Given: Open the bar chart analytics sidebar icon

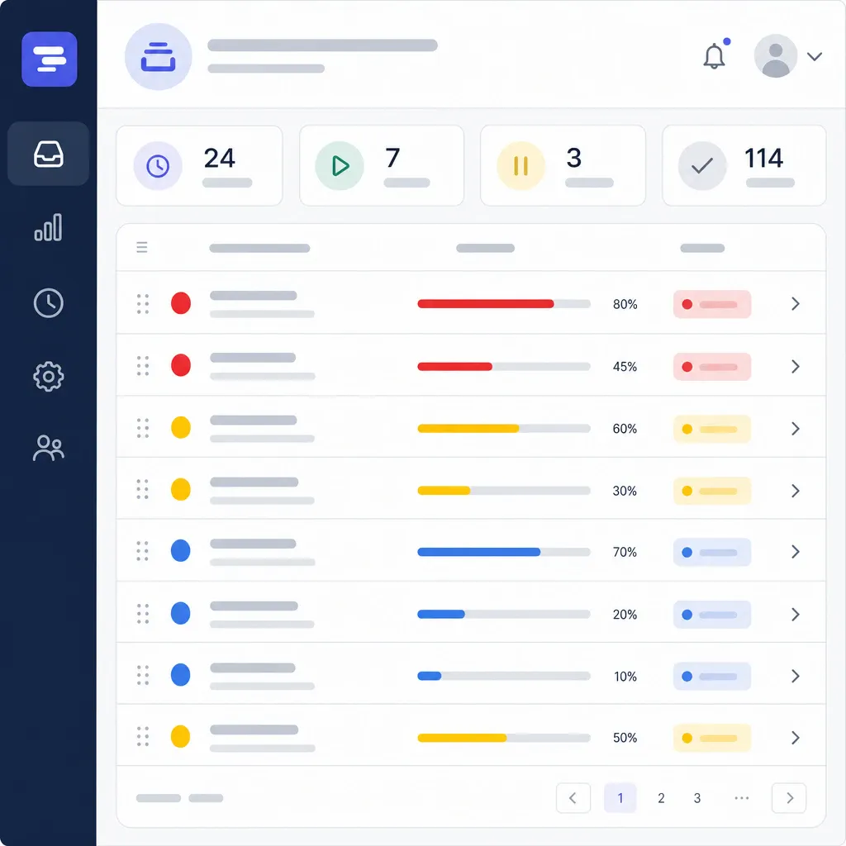Looking at the screenshot, I should pos(49,227).
